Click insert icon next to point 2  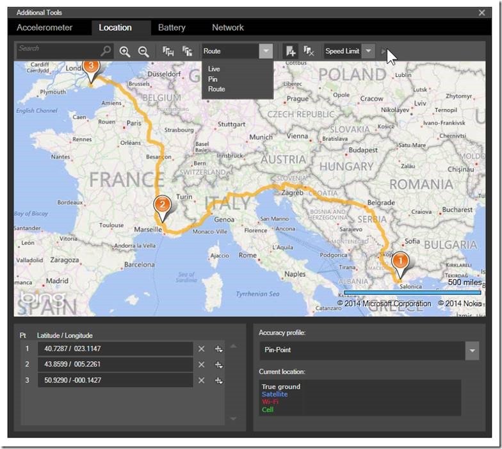[x=218, y=364]
